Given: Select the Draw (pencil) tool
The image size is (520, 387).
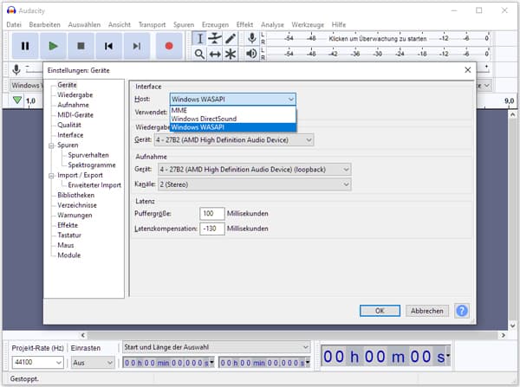Looking at the screenshot, I should 231,38.
